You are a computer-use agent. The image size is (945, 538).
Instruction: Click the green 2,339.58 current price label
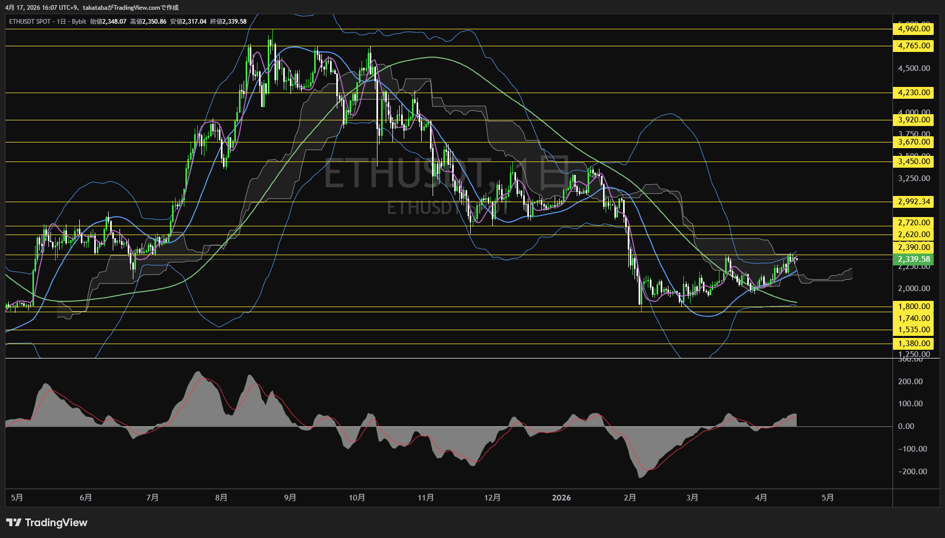click(x=914, y=259)
